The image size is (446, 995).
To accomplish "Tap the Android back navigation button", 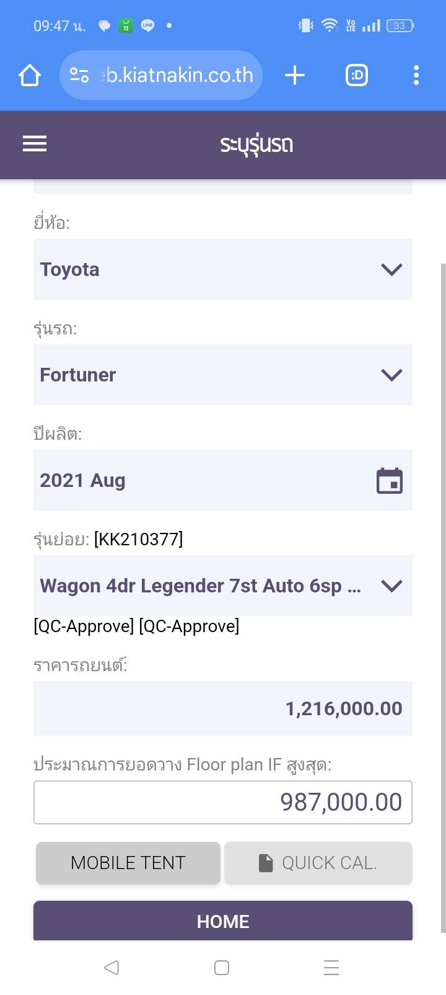I will point(111,967).
